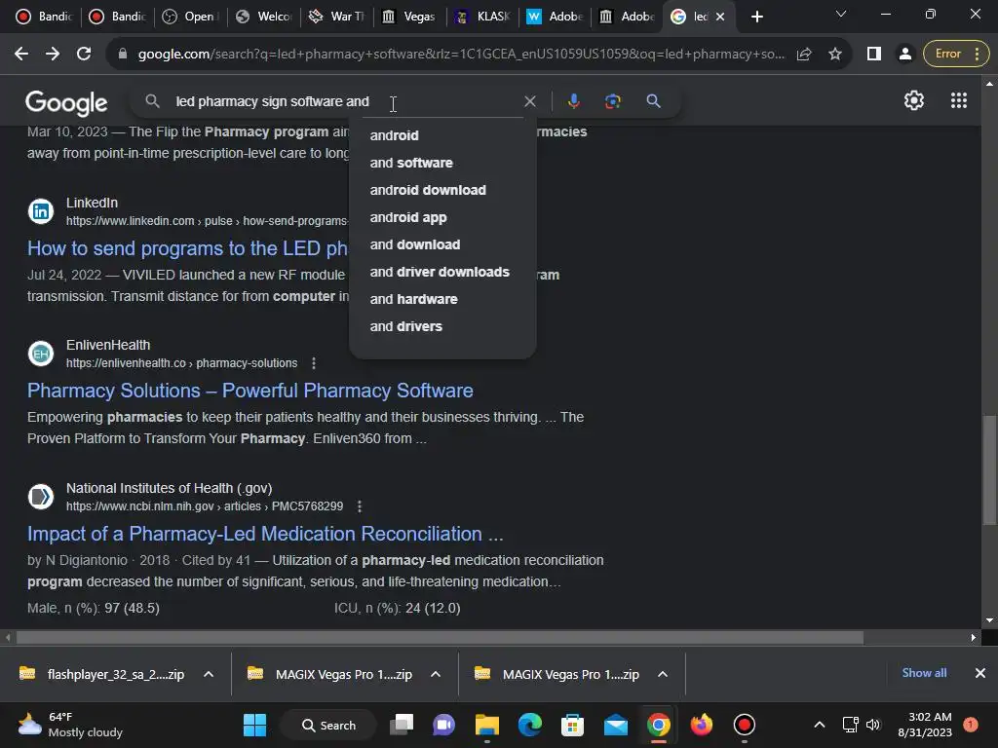This screenshot has height=748, width=998.
Task: Open NIH result options menu
Action: (x=360, y=506)
